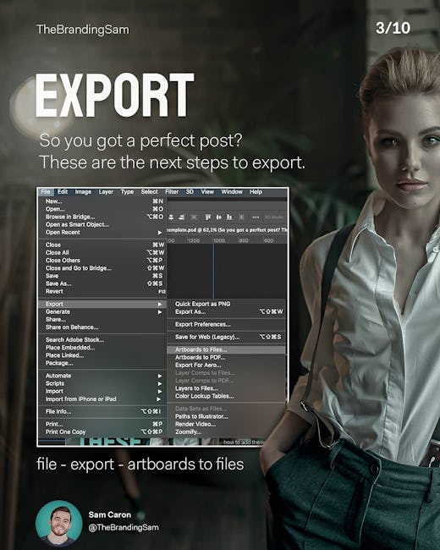440x550 pixels.
Task: Choose Save in the File menu
Action: click(102, 276)
